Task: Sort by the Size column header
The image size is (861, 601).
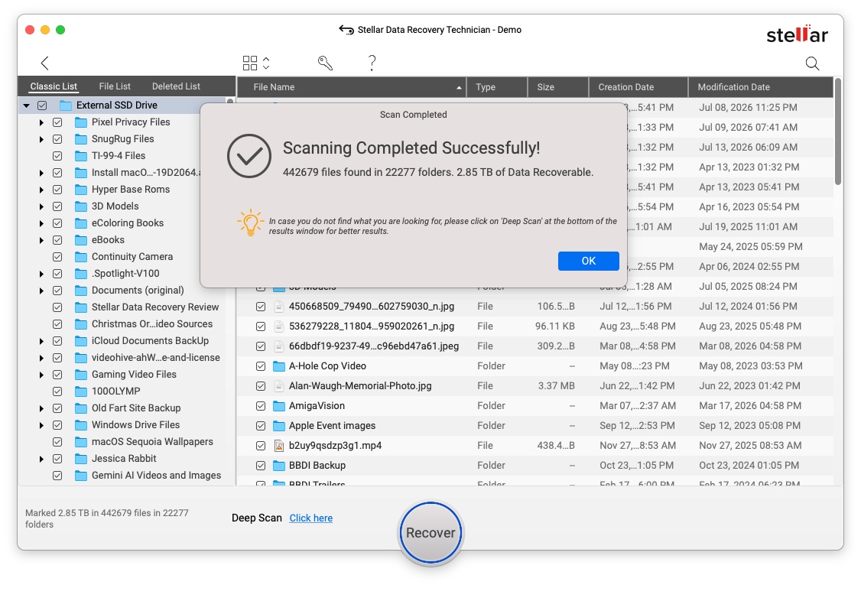Action: coord(558,87)
